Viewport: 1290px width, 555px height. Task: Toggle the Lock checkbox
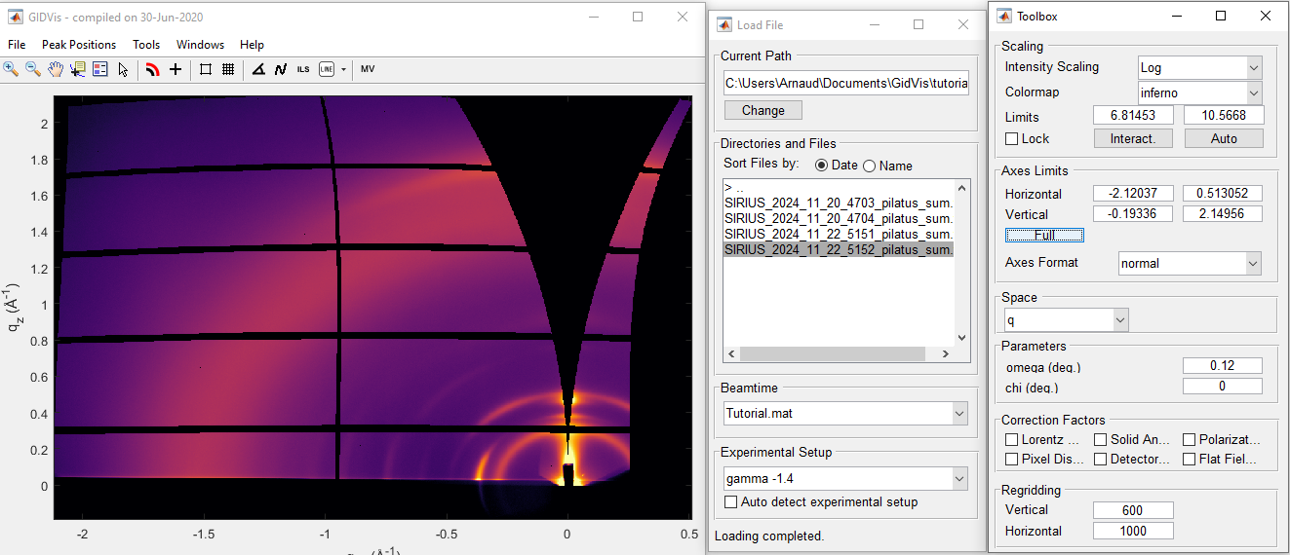[1011, 138]
